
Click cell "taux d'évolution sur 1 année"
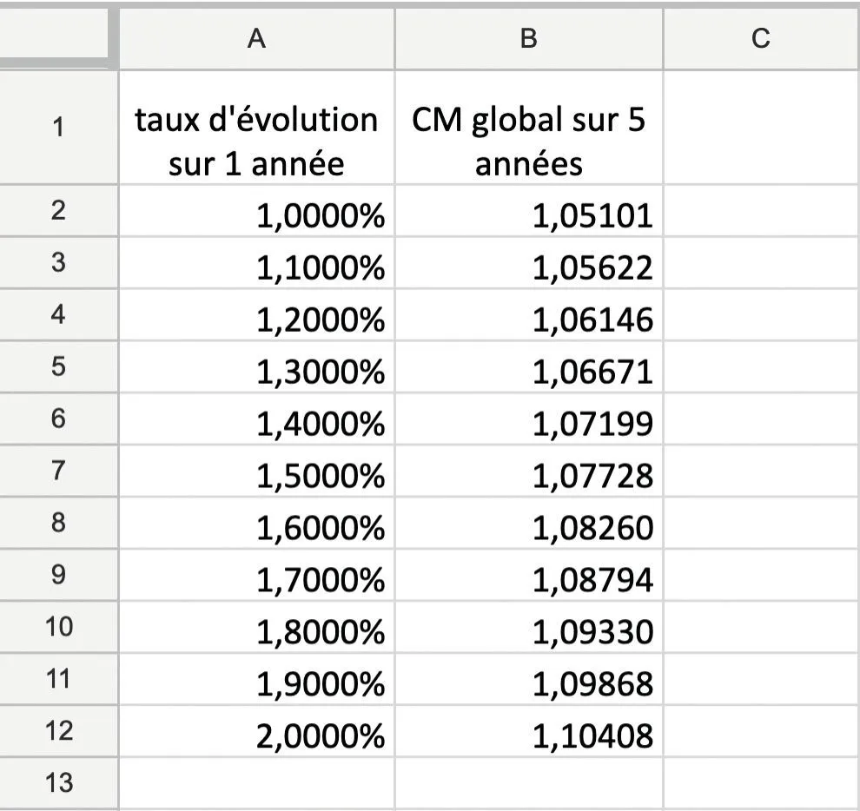(256, 128)
